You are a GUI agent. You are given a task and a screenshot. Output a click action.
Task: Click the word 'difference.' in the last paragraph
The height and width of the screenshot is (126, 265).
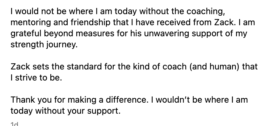pos(127,100)
